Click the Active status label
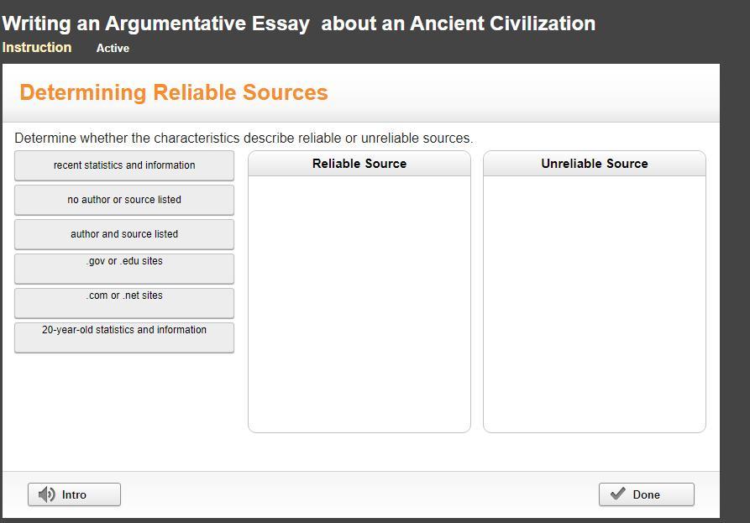Image resolution: width=750 pixels, height=523 pixels. [x=113, y=48]
